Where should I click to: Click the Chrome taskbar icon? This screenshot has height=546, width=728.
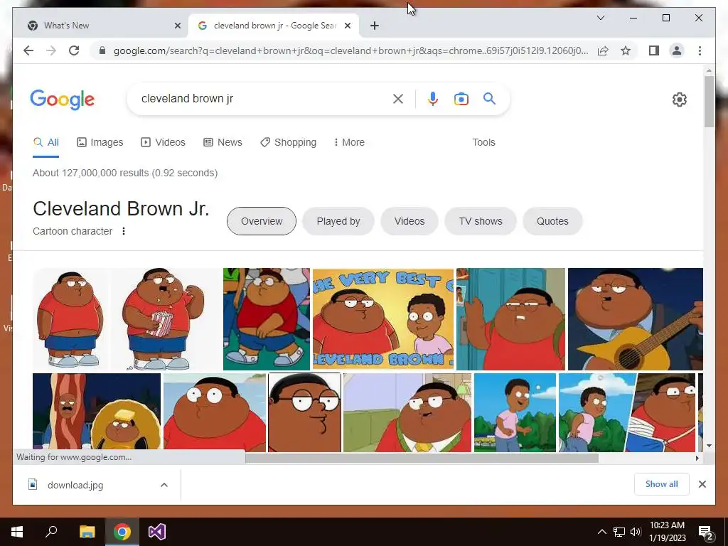click(x=122, y=532)
